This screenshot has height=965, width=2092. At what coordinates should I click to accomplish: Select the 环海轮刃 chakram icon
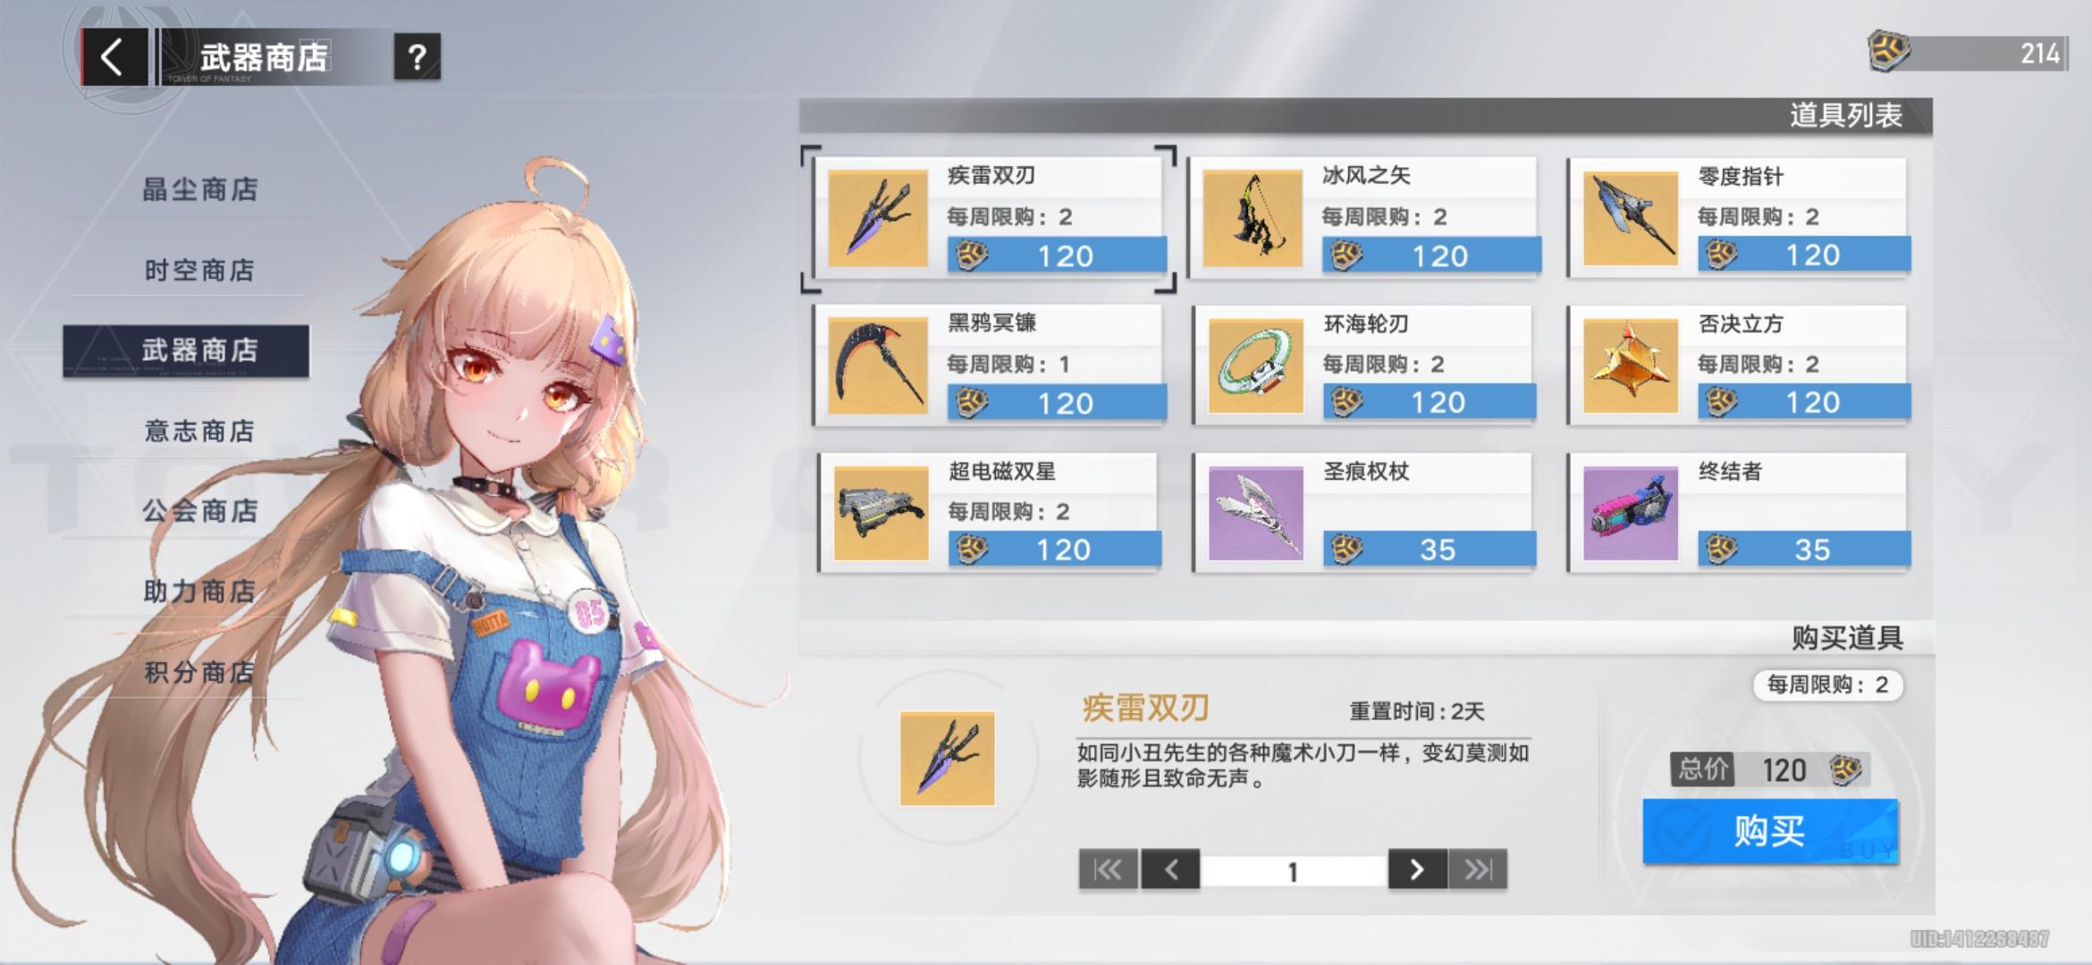1255,365
